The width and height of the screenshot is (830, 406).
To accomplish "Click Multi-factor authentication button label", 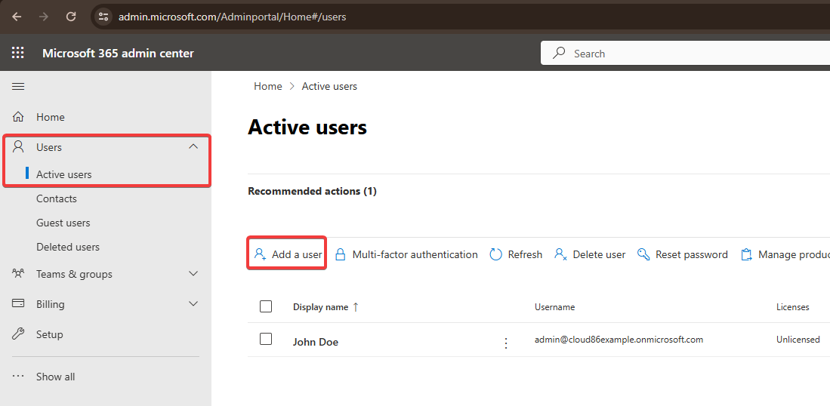I will click(x=415, y=254).
